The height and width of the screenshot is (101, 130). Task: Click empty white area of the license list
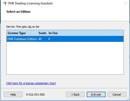click(x=65, y=58)
